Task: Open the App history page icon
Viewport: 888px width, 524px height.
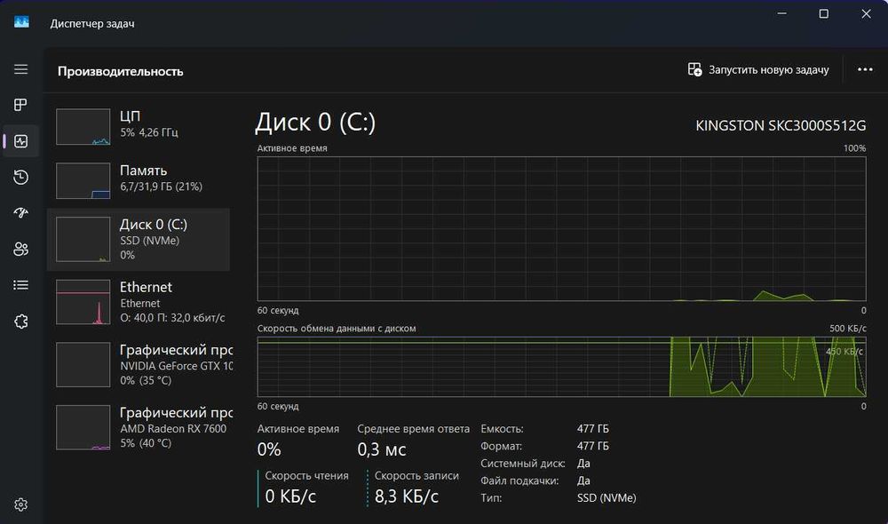Action: click(21, 178)
